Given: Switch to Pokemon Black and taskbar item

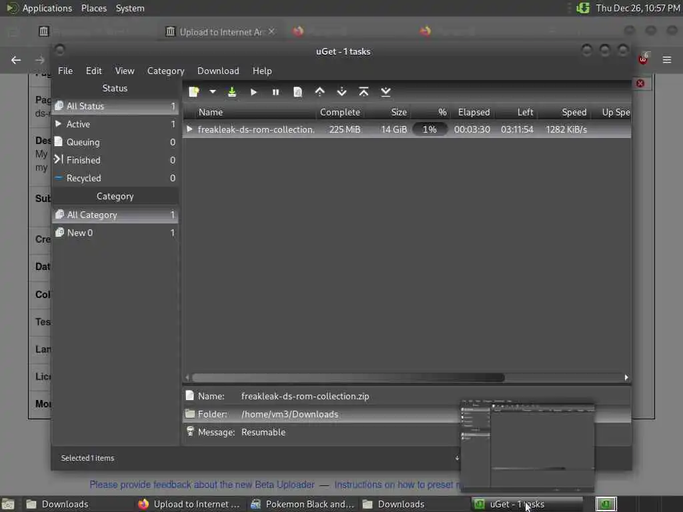Looking at the screenshot, I should click(303, 504).
